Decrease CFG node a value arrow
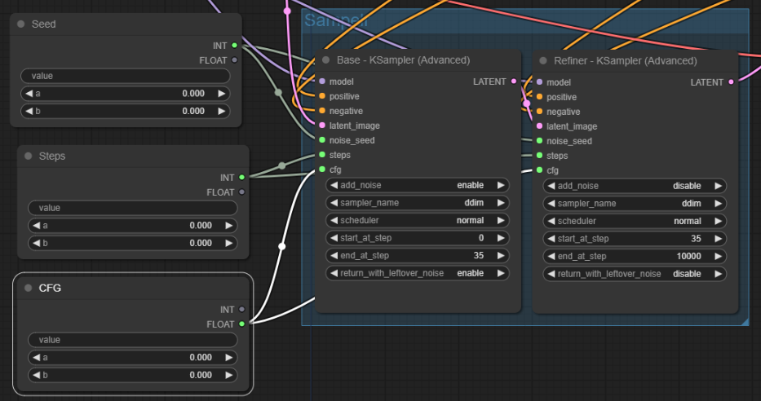Image resolution: width=761 pixels, height=401 pixels. (x=37, y=357)
